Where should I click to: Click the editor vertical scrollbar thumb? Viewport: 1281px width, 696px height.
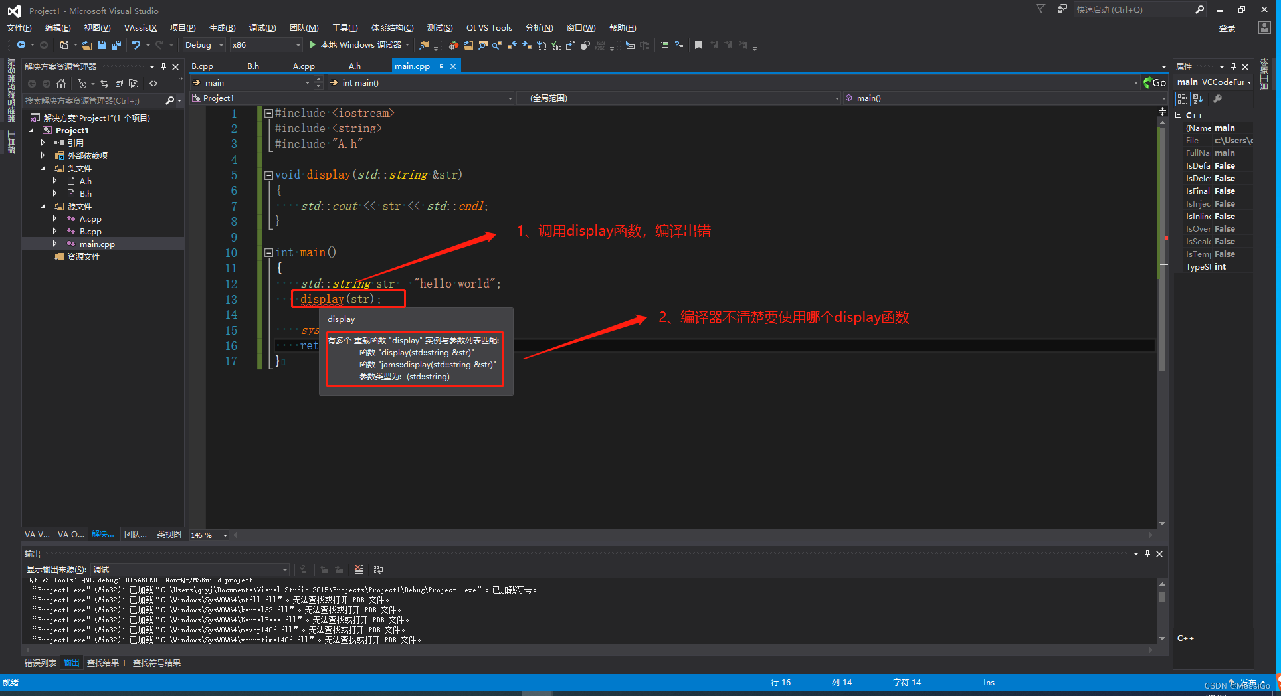[x=1162, y=249]
